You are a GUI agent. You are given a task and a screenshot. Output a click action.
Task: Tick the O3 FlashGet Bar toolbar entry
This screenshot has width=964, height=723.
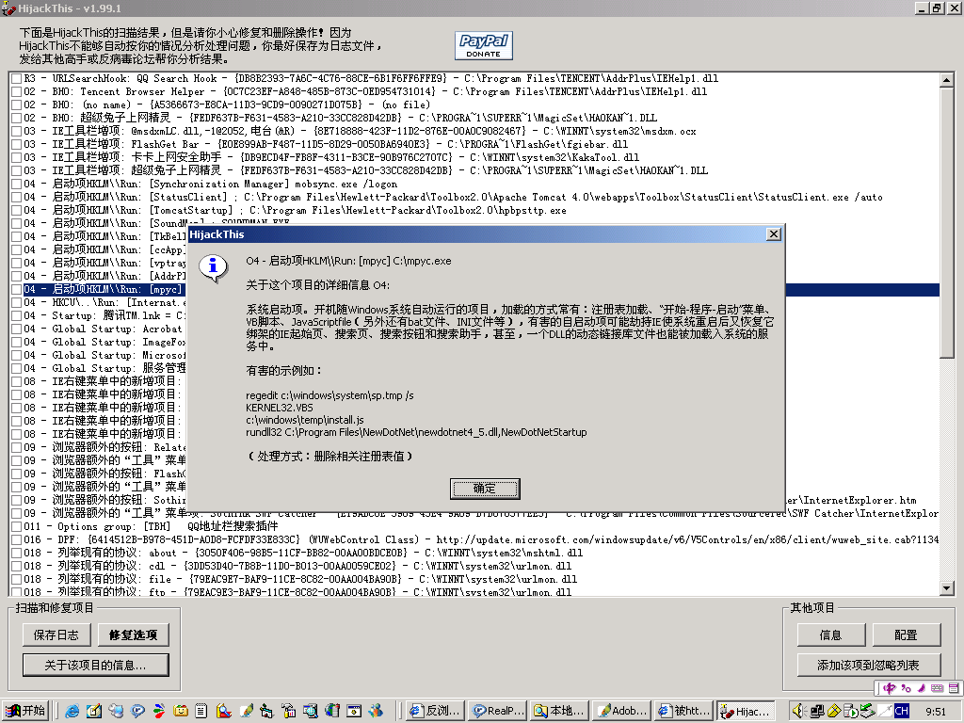tap(17, 144)
